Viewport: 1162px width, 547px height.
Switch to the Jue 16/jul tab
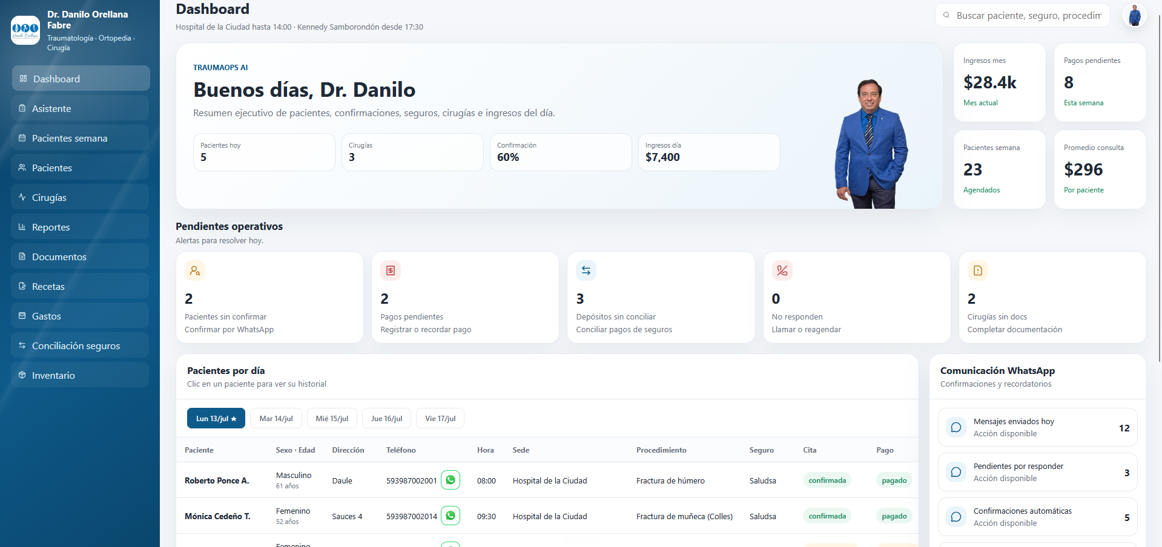[x=387, y=418]
